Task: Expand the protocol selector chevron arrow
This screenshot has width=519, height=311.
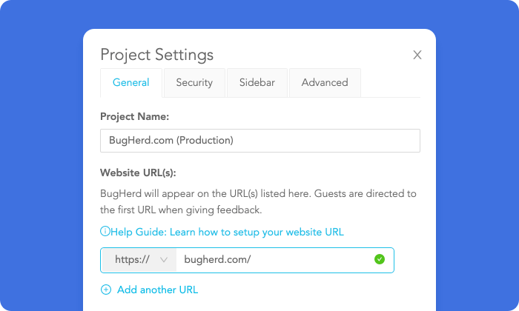Action: point(164,260)
